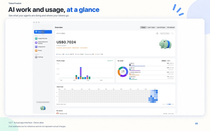Click the Hourly usage heading
Viewport: 210px width, 131px height.
point(61,61)
